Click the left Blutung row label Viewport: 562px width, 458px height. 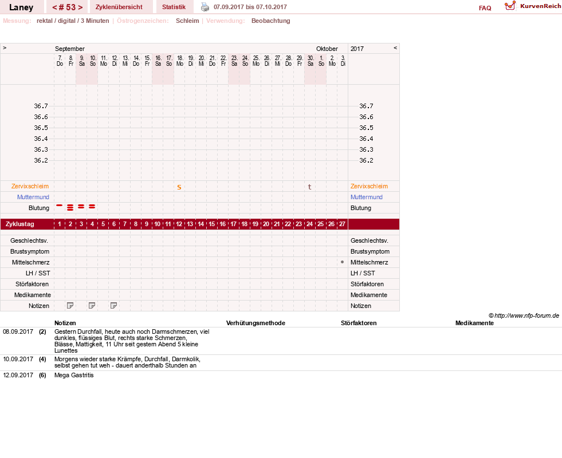coord(39,208)
